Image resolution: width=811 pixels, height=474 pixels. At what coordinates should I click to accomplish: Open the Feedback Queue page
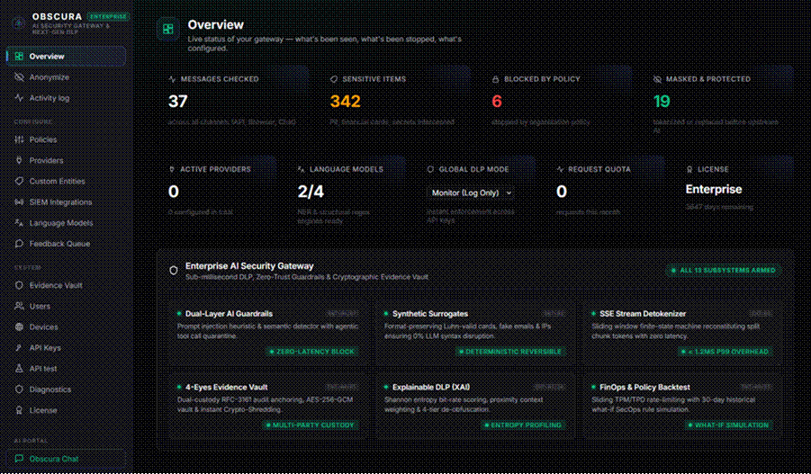tap(67, 244)
